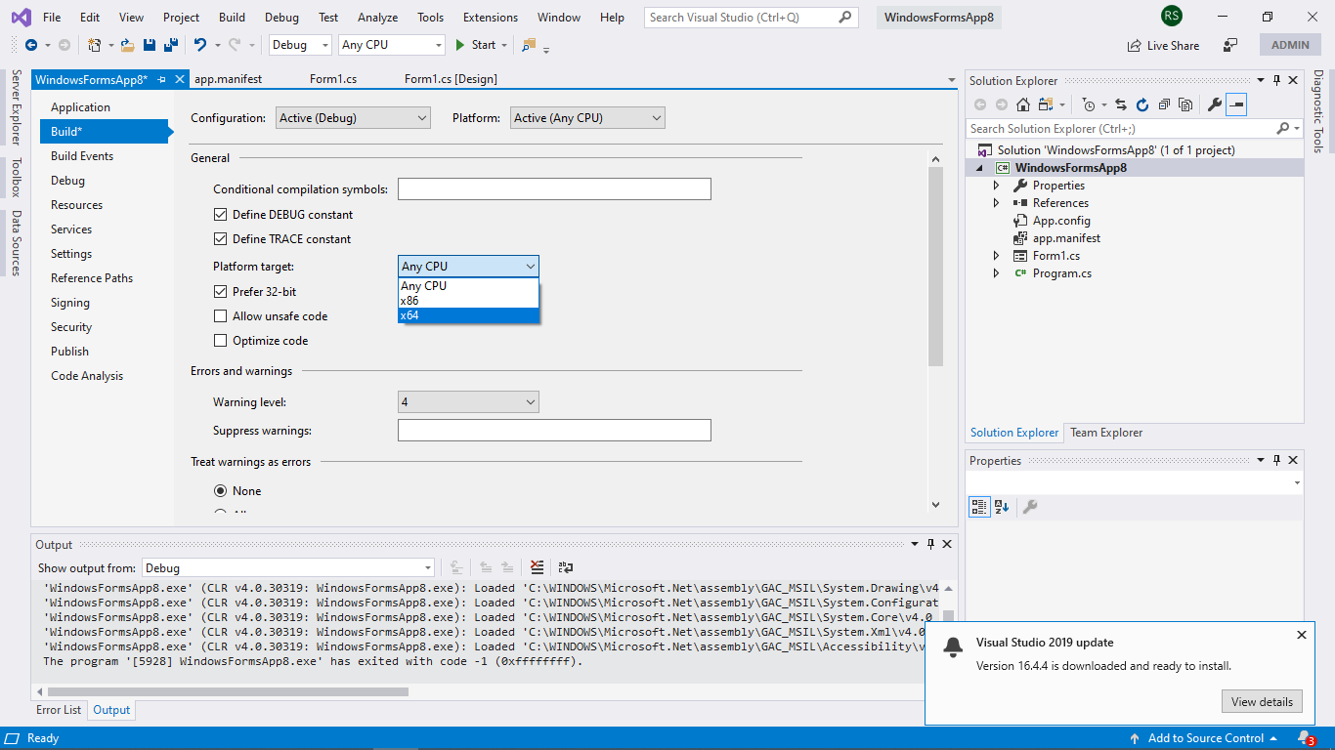Select the None radio button

[220, 491]
